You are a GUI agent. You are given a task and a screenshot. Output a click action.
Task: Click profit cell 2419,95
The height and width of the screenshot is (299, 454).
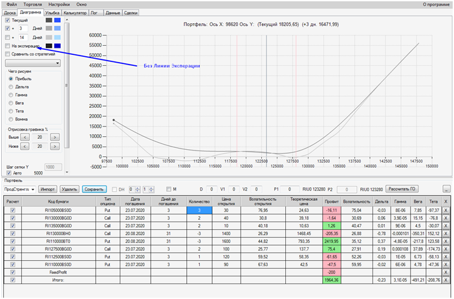tap(332, 241)
